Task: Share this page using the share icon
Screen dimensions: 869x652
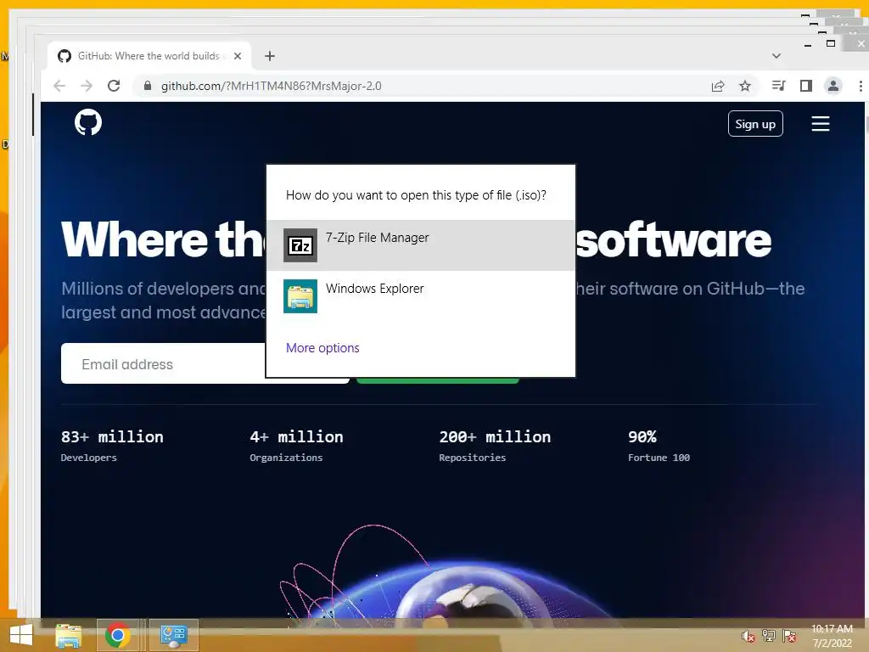Action: (718, 86)
